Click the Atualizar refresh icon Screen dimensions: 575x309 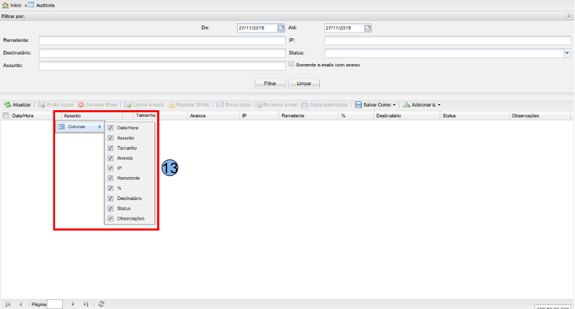(8, 105)
